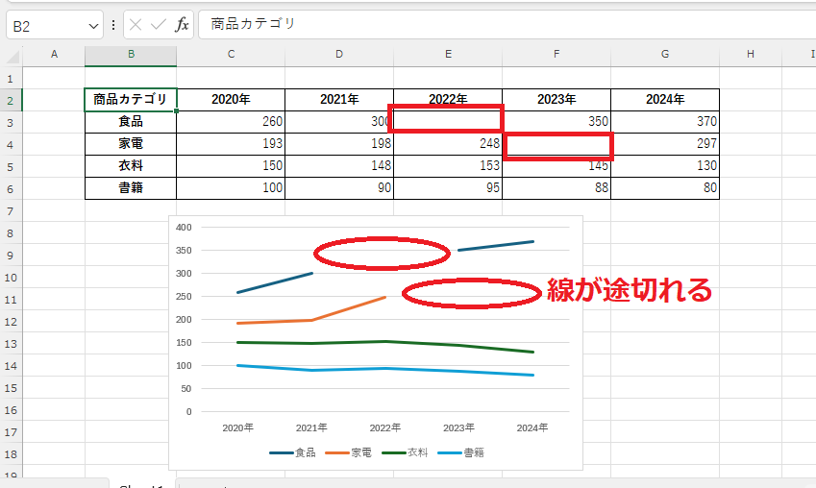816x488 pixels.
Task: Click the 2023年 horizontal axis label
Action: (458, 427)
